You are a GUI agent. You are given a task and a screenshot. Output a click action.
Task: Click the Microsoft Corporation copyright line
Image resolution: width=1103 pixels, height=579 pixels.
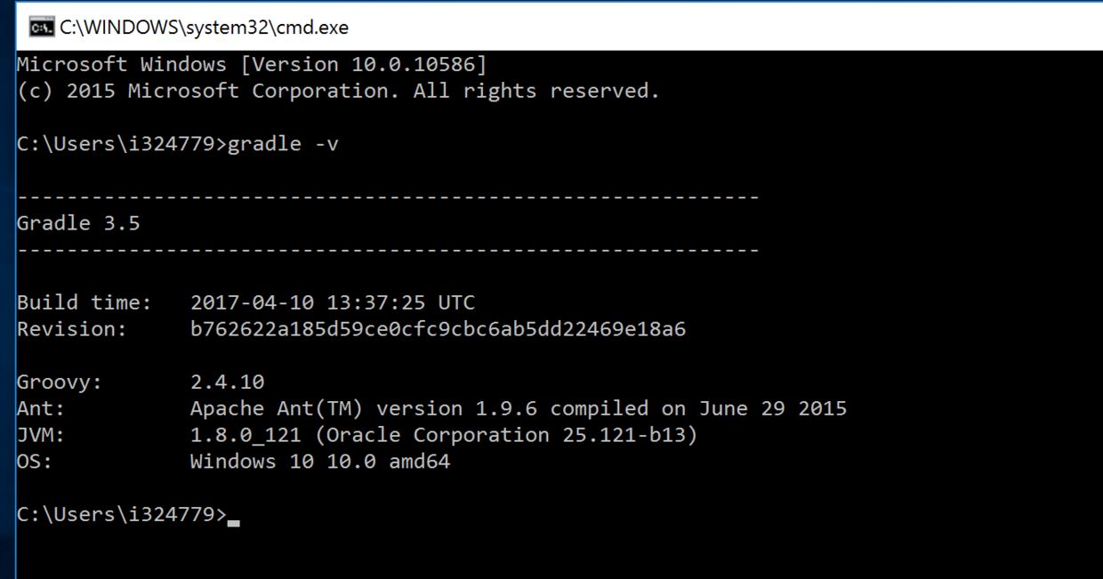click(x=338, y=92)
